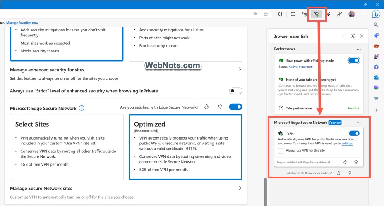The width and height of the screenshot is (384, 206).
Task: Open Edge Settings and more menu
Action: pyautogui.click(x=364, y=14)
